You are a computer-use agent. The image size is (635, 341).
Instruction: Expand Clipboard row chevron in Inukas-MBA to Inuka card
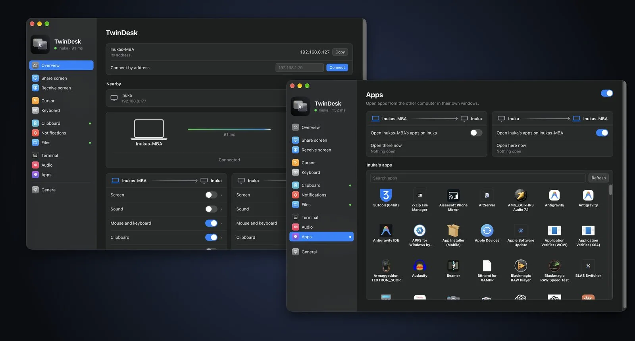click(221, 237)
